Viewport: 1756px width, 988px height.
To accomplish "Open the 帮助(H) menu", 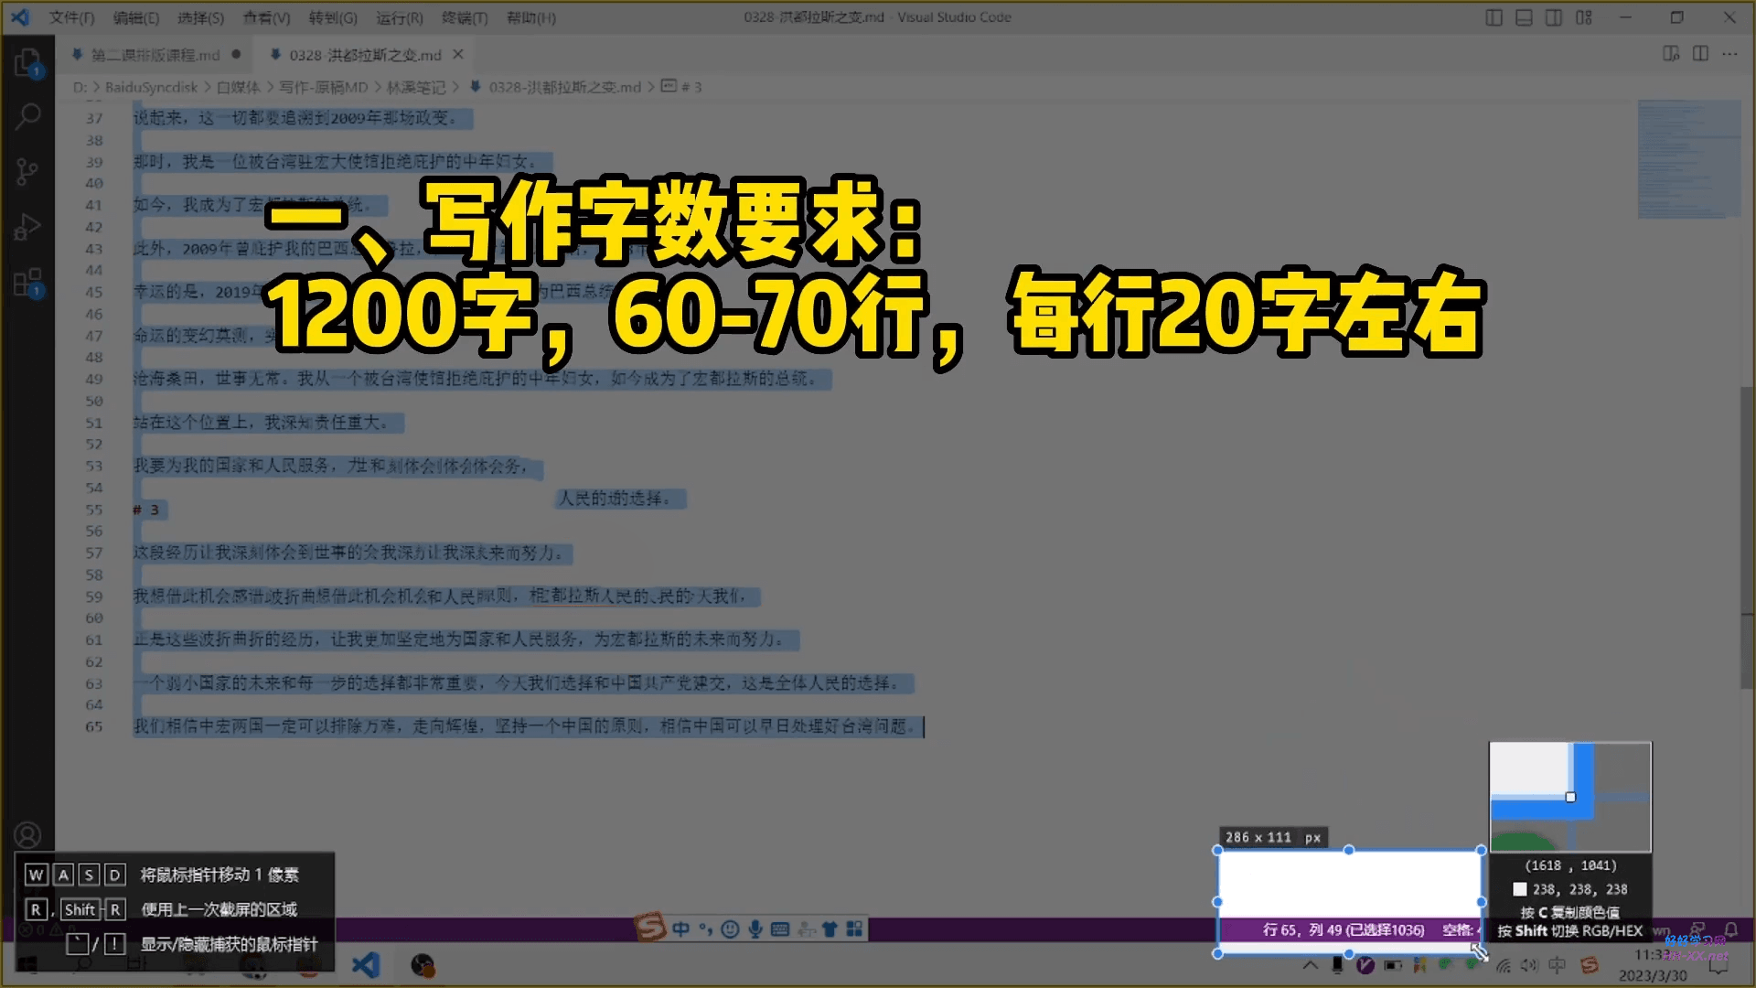I will [x=530, y=17].
